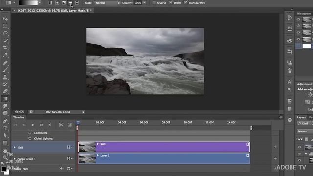The image size is (313, 176).
Task: Select the Rectangle shape tool
Action: tap(5, 143)
